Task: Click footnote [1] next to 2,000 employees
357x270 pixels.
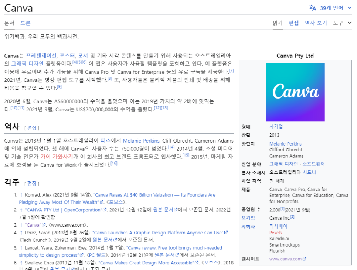Action: (282, 209)
